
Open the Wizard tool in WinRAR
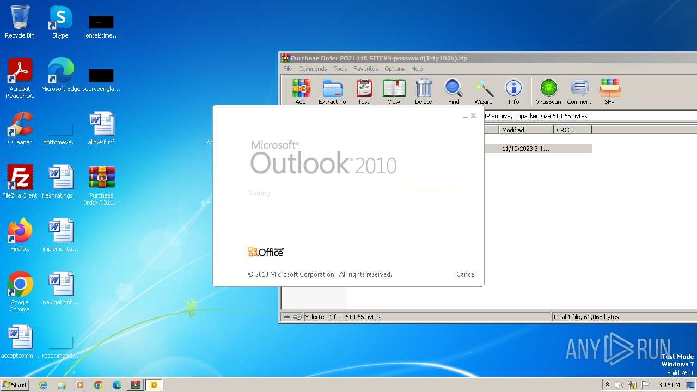(484, 91)
